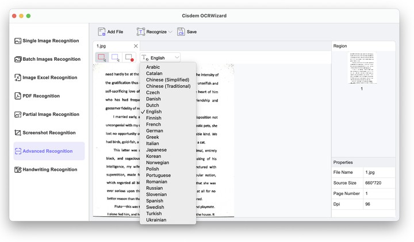Choose Korean from language list
This screenshot has width=414, height=242.
coord(168,156)
